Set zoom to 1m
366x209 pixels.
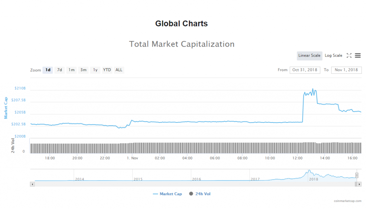coord(71,70)
